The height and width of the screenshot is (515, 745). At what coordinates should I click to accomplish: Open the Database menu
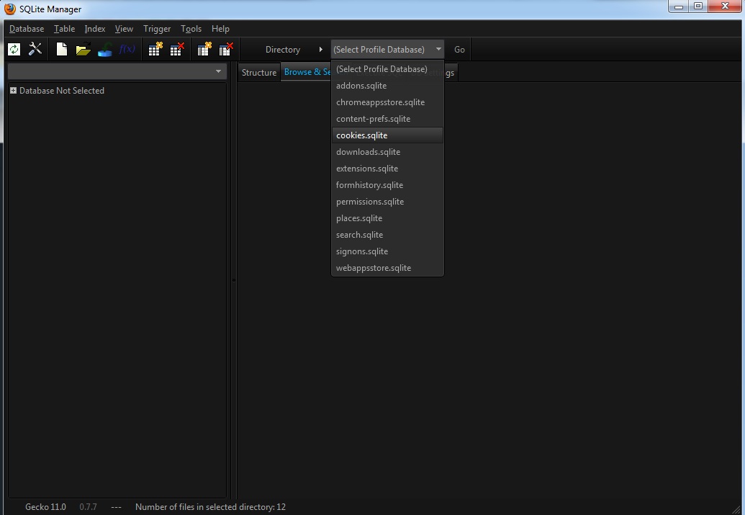point(27,29)
